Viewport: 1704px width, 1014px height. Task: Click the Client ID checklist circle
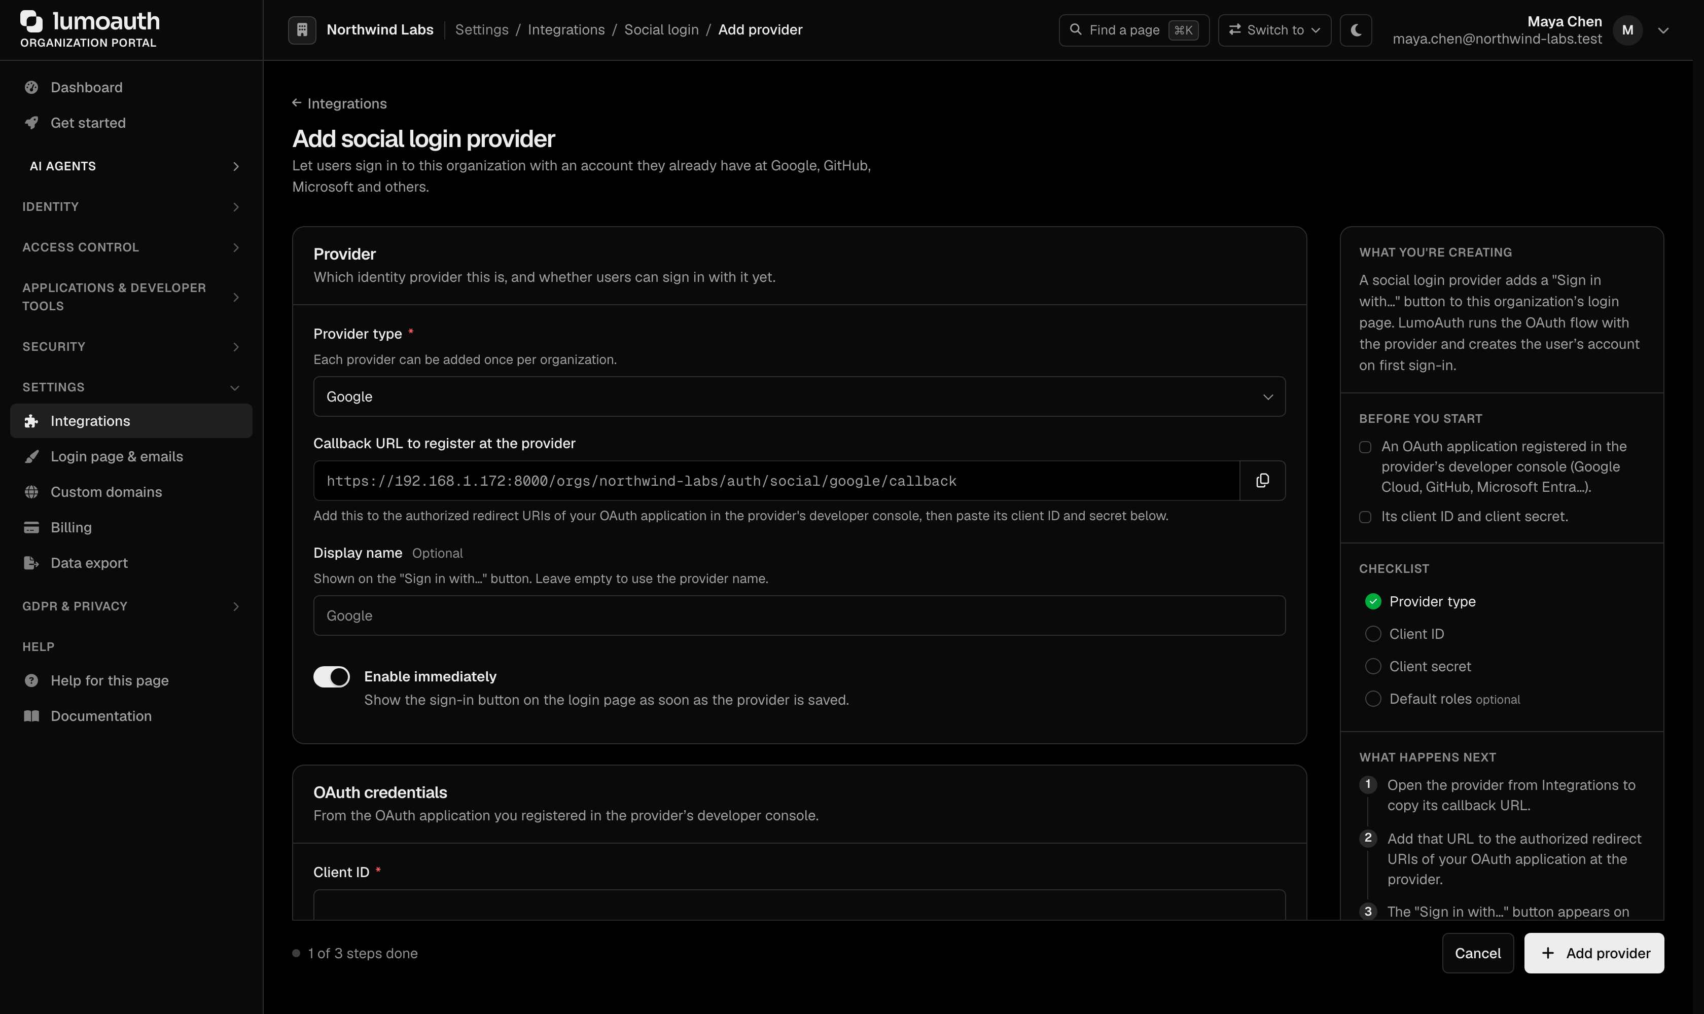click(x=1372, y=634)
